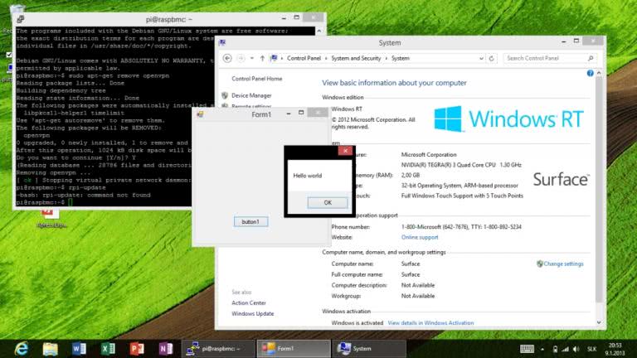Click System window title bar icon

coord(222,42)
